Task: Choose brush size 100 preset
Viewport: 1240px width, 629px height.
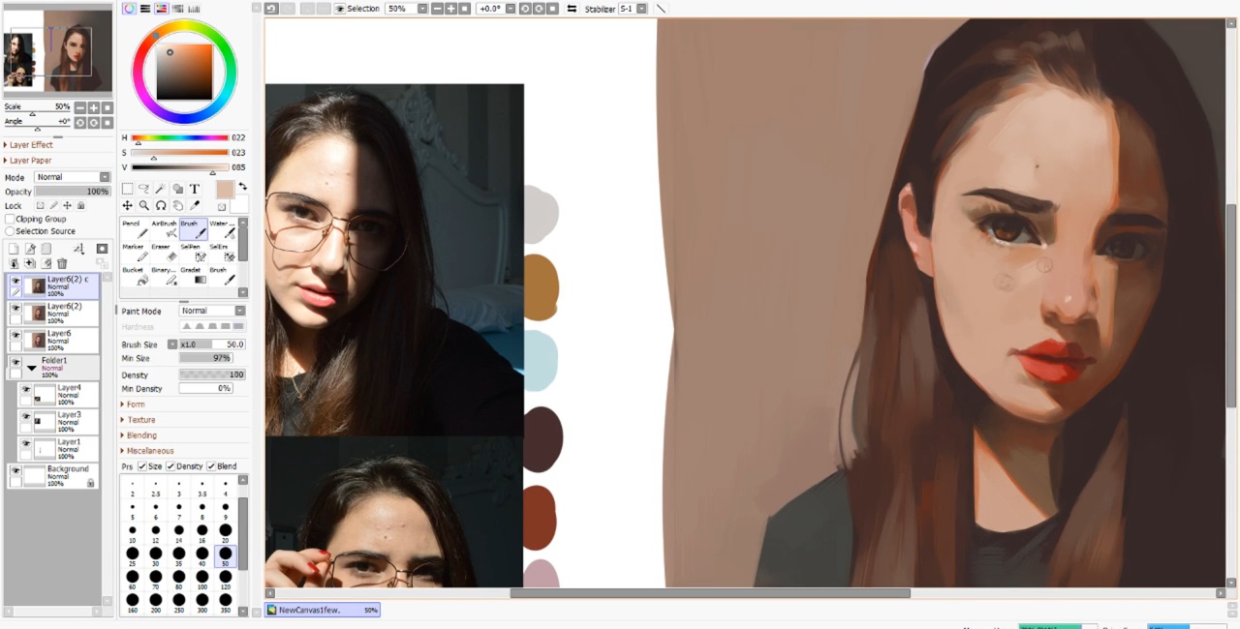Action: coord(202,577)
